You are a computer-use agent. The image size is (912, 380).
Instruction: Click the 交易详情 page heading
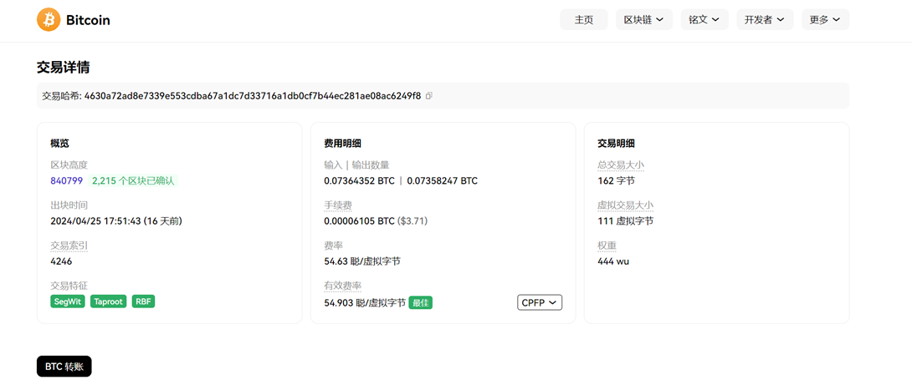click(x=63, y=68)
